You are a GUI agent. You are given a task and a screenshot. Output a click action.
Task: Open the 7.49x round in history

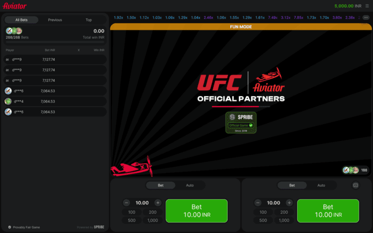click(273, 17)
